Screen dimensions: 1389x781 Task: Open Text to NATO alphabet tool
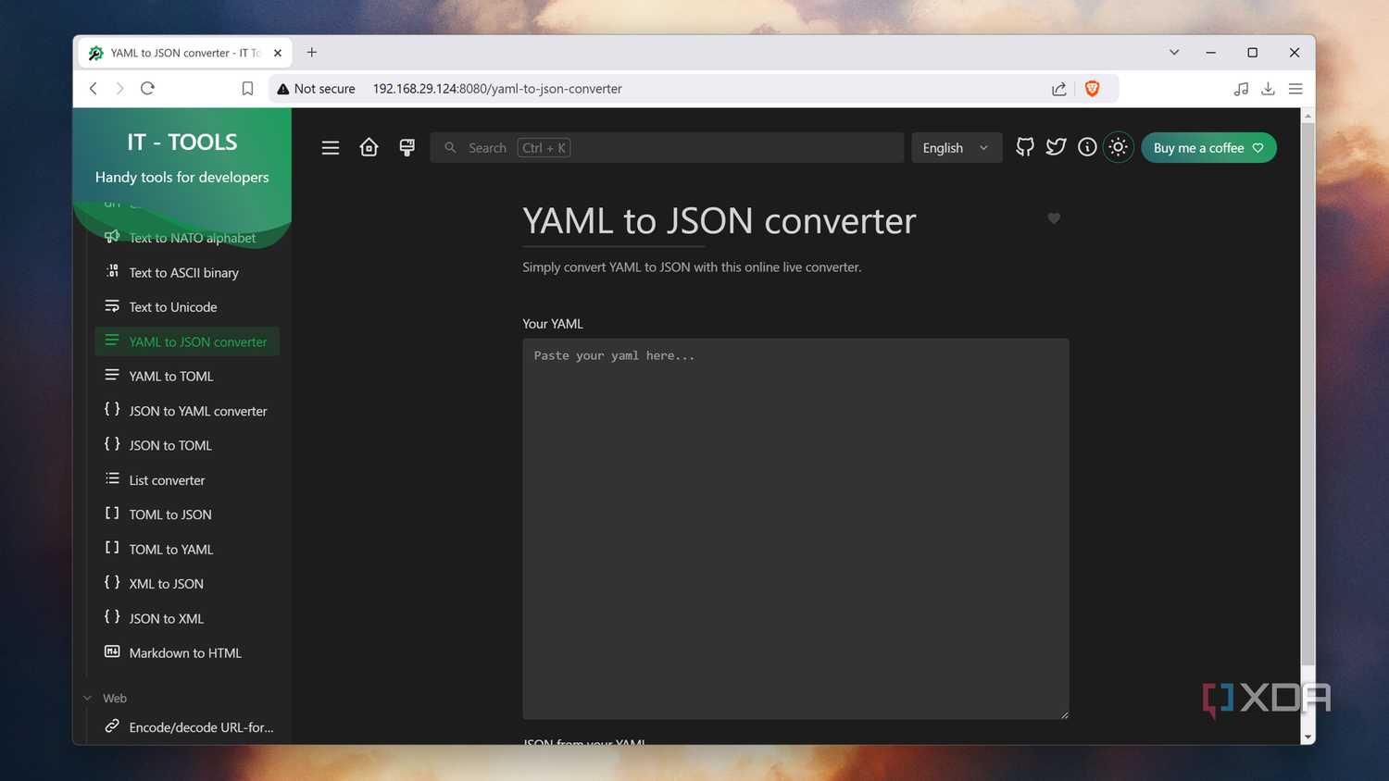pos(187,238)
